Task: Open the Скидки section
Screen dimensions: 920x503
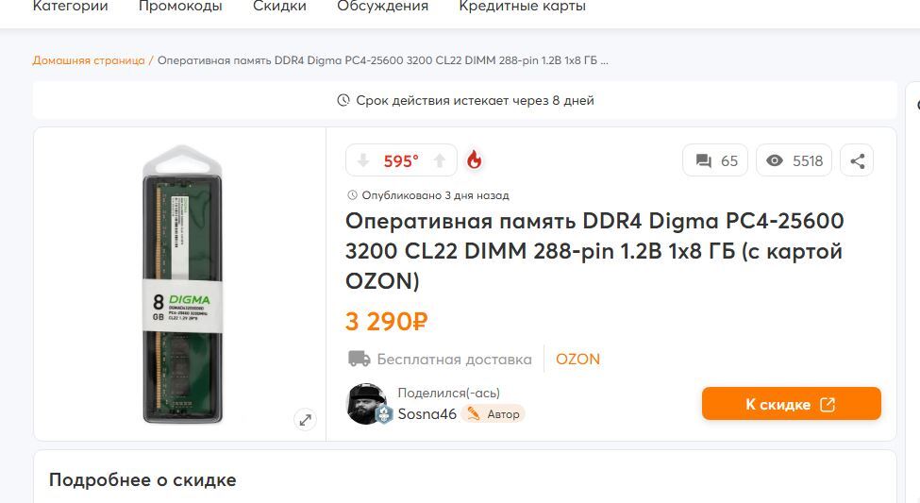Action: 279,7
